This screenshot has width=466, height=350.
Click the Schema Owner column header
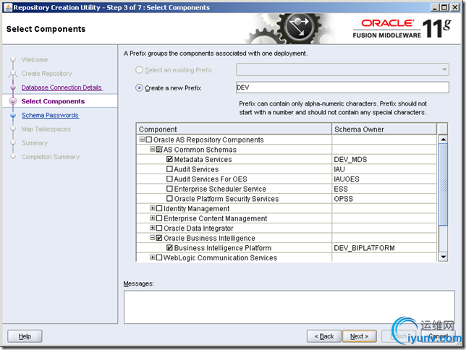click(x=384, y=129)
